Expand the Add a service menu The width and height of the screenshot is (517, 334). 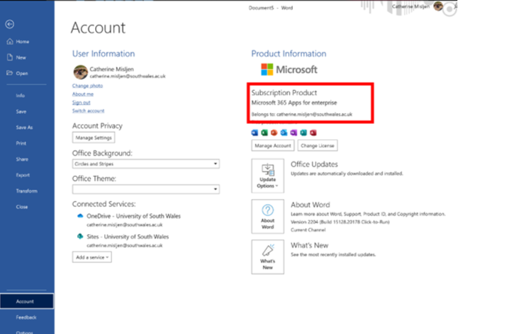click(92, 257)
